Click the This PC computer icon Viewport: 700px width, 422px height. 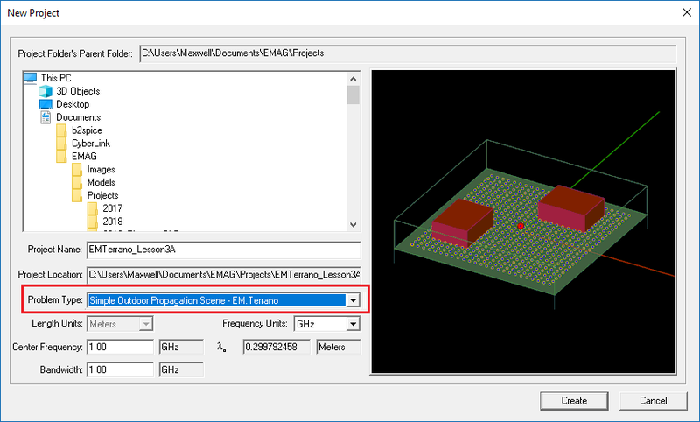click(31, 78)
